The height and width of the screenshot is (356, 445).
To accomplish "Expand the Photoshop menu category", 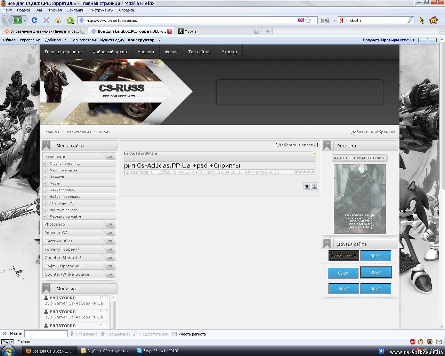I will [x=79, y=224].
